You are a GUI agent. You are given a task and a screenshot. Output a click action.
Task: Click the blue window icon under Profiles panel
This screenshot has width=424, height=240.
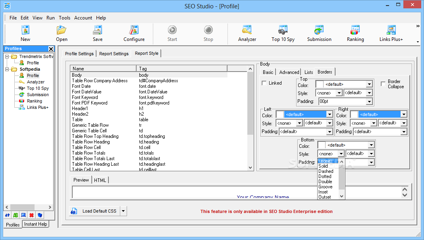[23, 215]
